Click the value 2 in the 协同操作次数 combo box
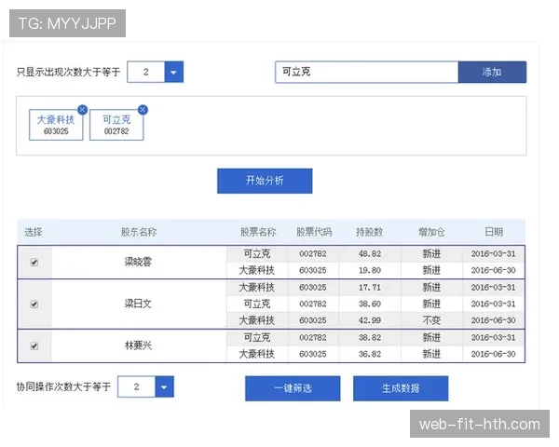The width and height of the screenshot is (559, 447). point(136,386)
